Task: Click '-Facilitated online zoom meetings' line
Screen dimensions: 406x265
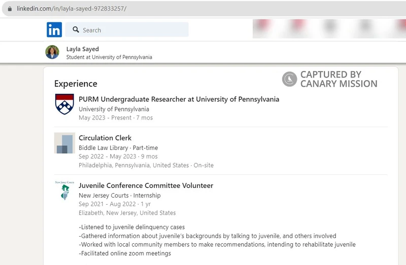Action: coord(125,253)
